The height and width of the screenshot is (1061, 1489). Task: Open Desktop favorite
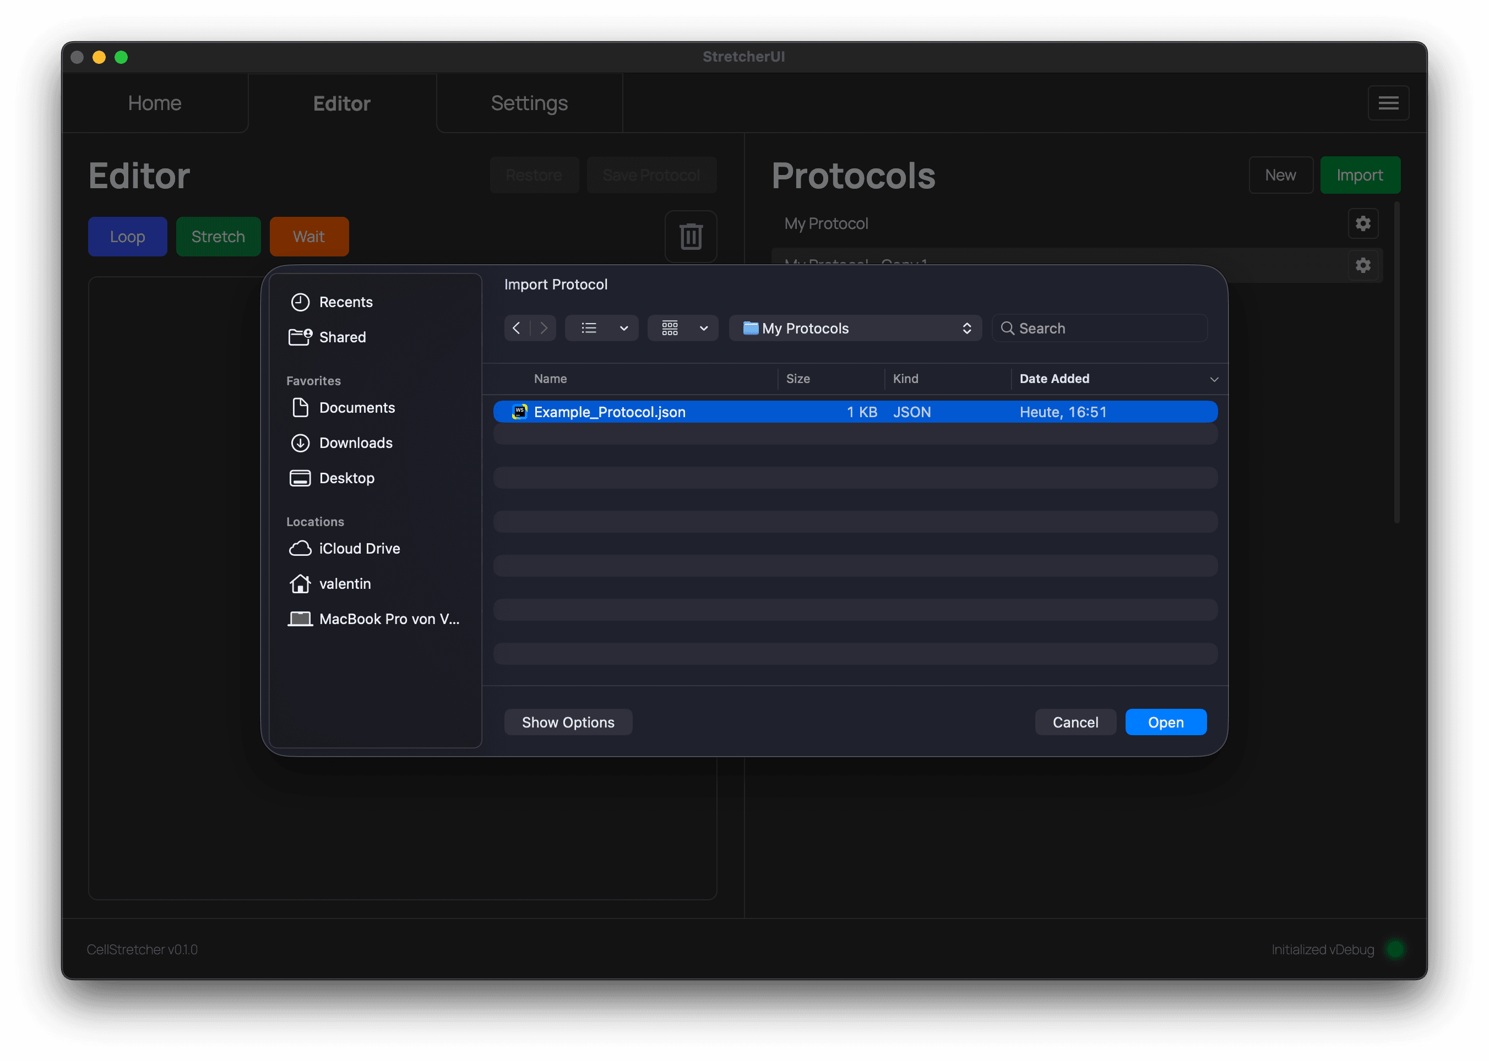point(375,478)
